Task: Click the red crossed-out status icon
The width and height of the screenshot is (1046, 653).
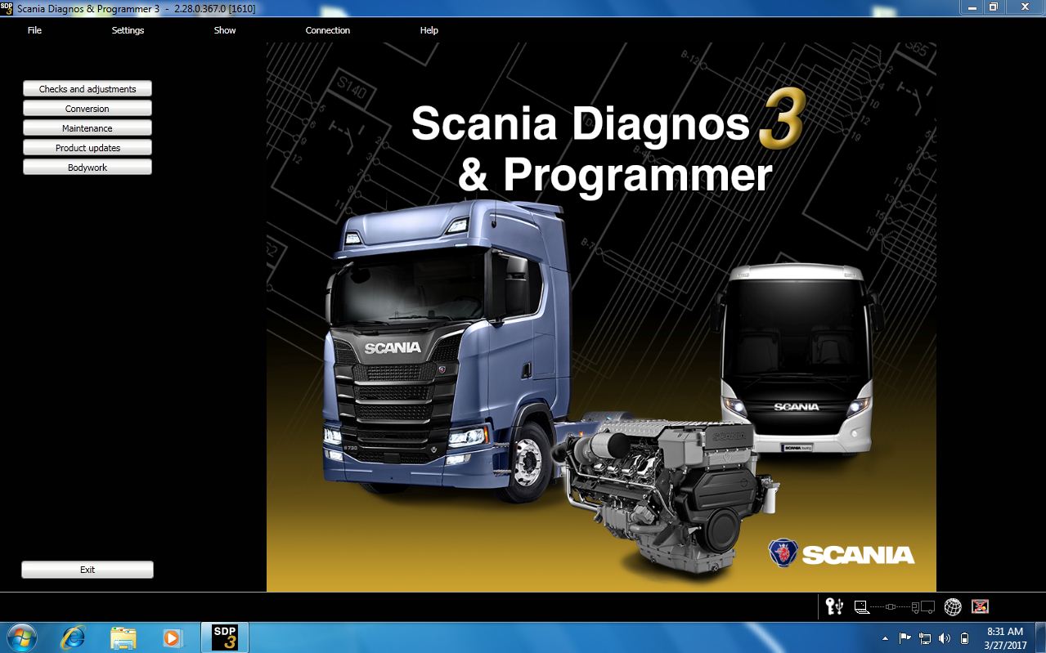Action: coord(980,606)
